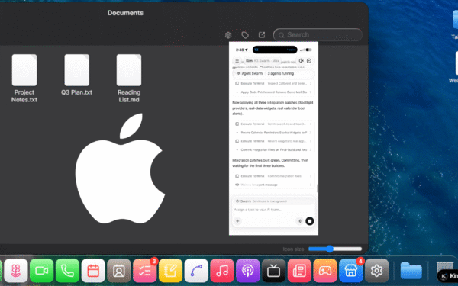
Task: Expand Execute Terminal Rewire widgets row
Action: pyautogui.click(x=273, y=141)
